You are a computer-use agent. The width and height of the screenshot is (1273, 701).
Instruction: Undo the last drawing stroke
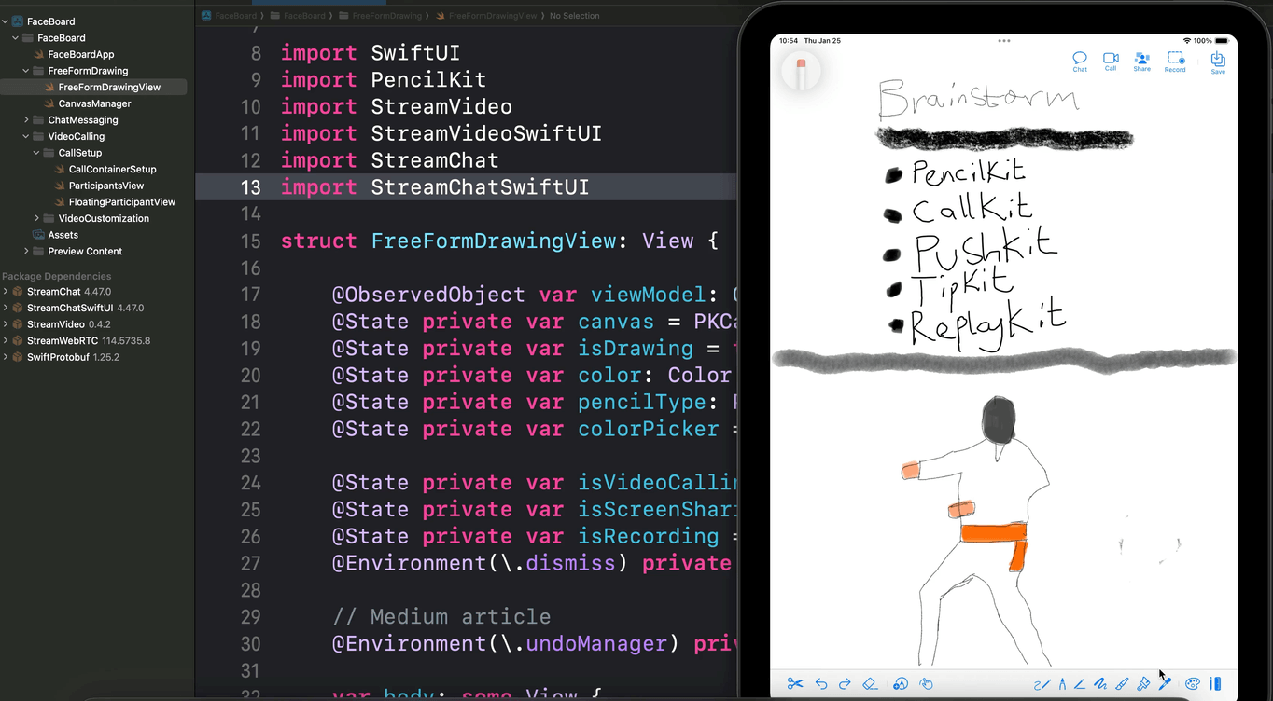[x=821, y=683]
